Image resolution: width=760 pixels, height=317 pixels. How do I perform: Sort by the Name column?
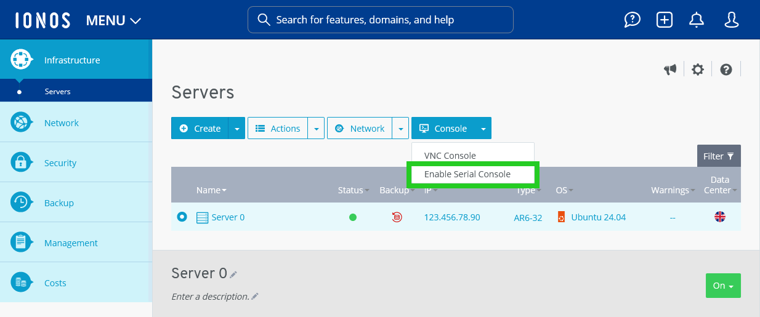[x=211, y=190]
